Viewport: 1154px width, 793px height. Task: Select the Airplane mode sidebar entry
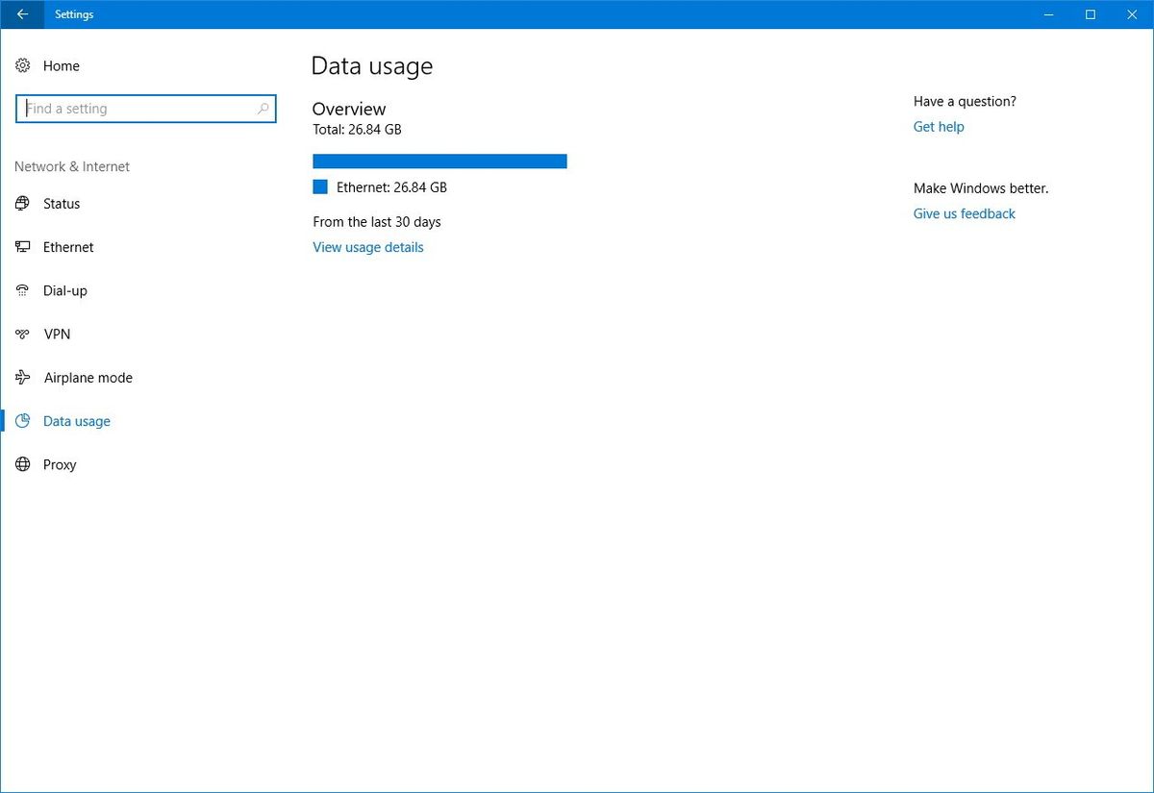tap(88, 377)
